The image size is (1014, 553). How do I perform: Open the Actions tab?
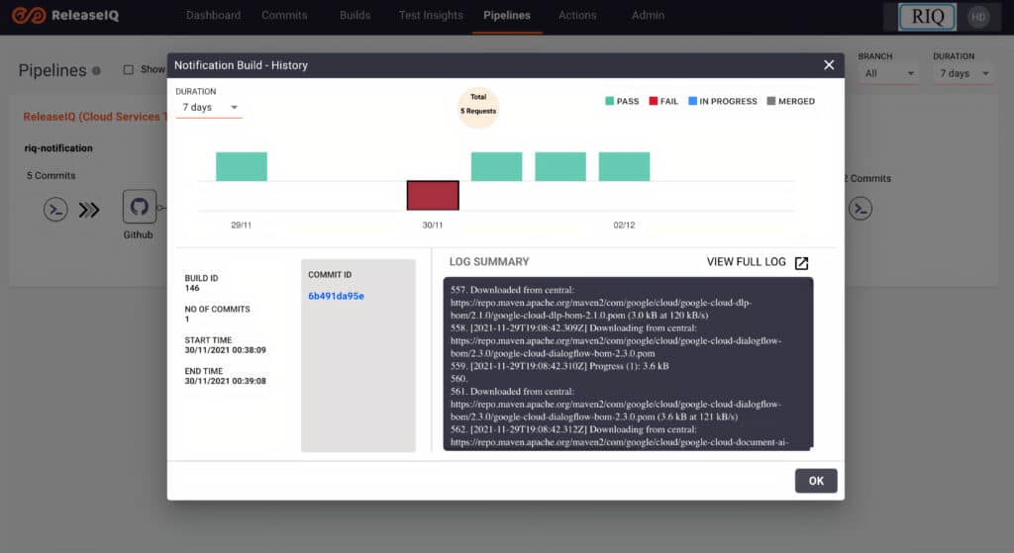pos(577,15)
